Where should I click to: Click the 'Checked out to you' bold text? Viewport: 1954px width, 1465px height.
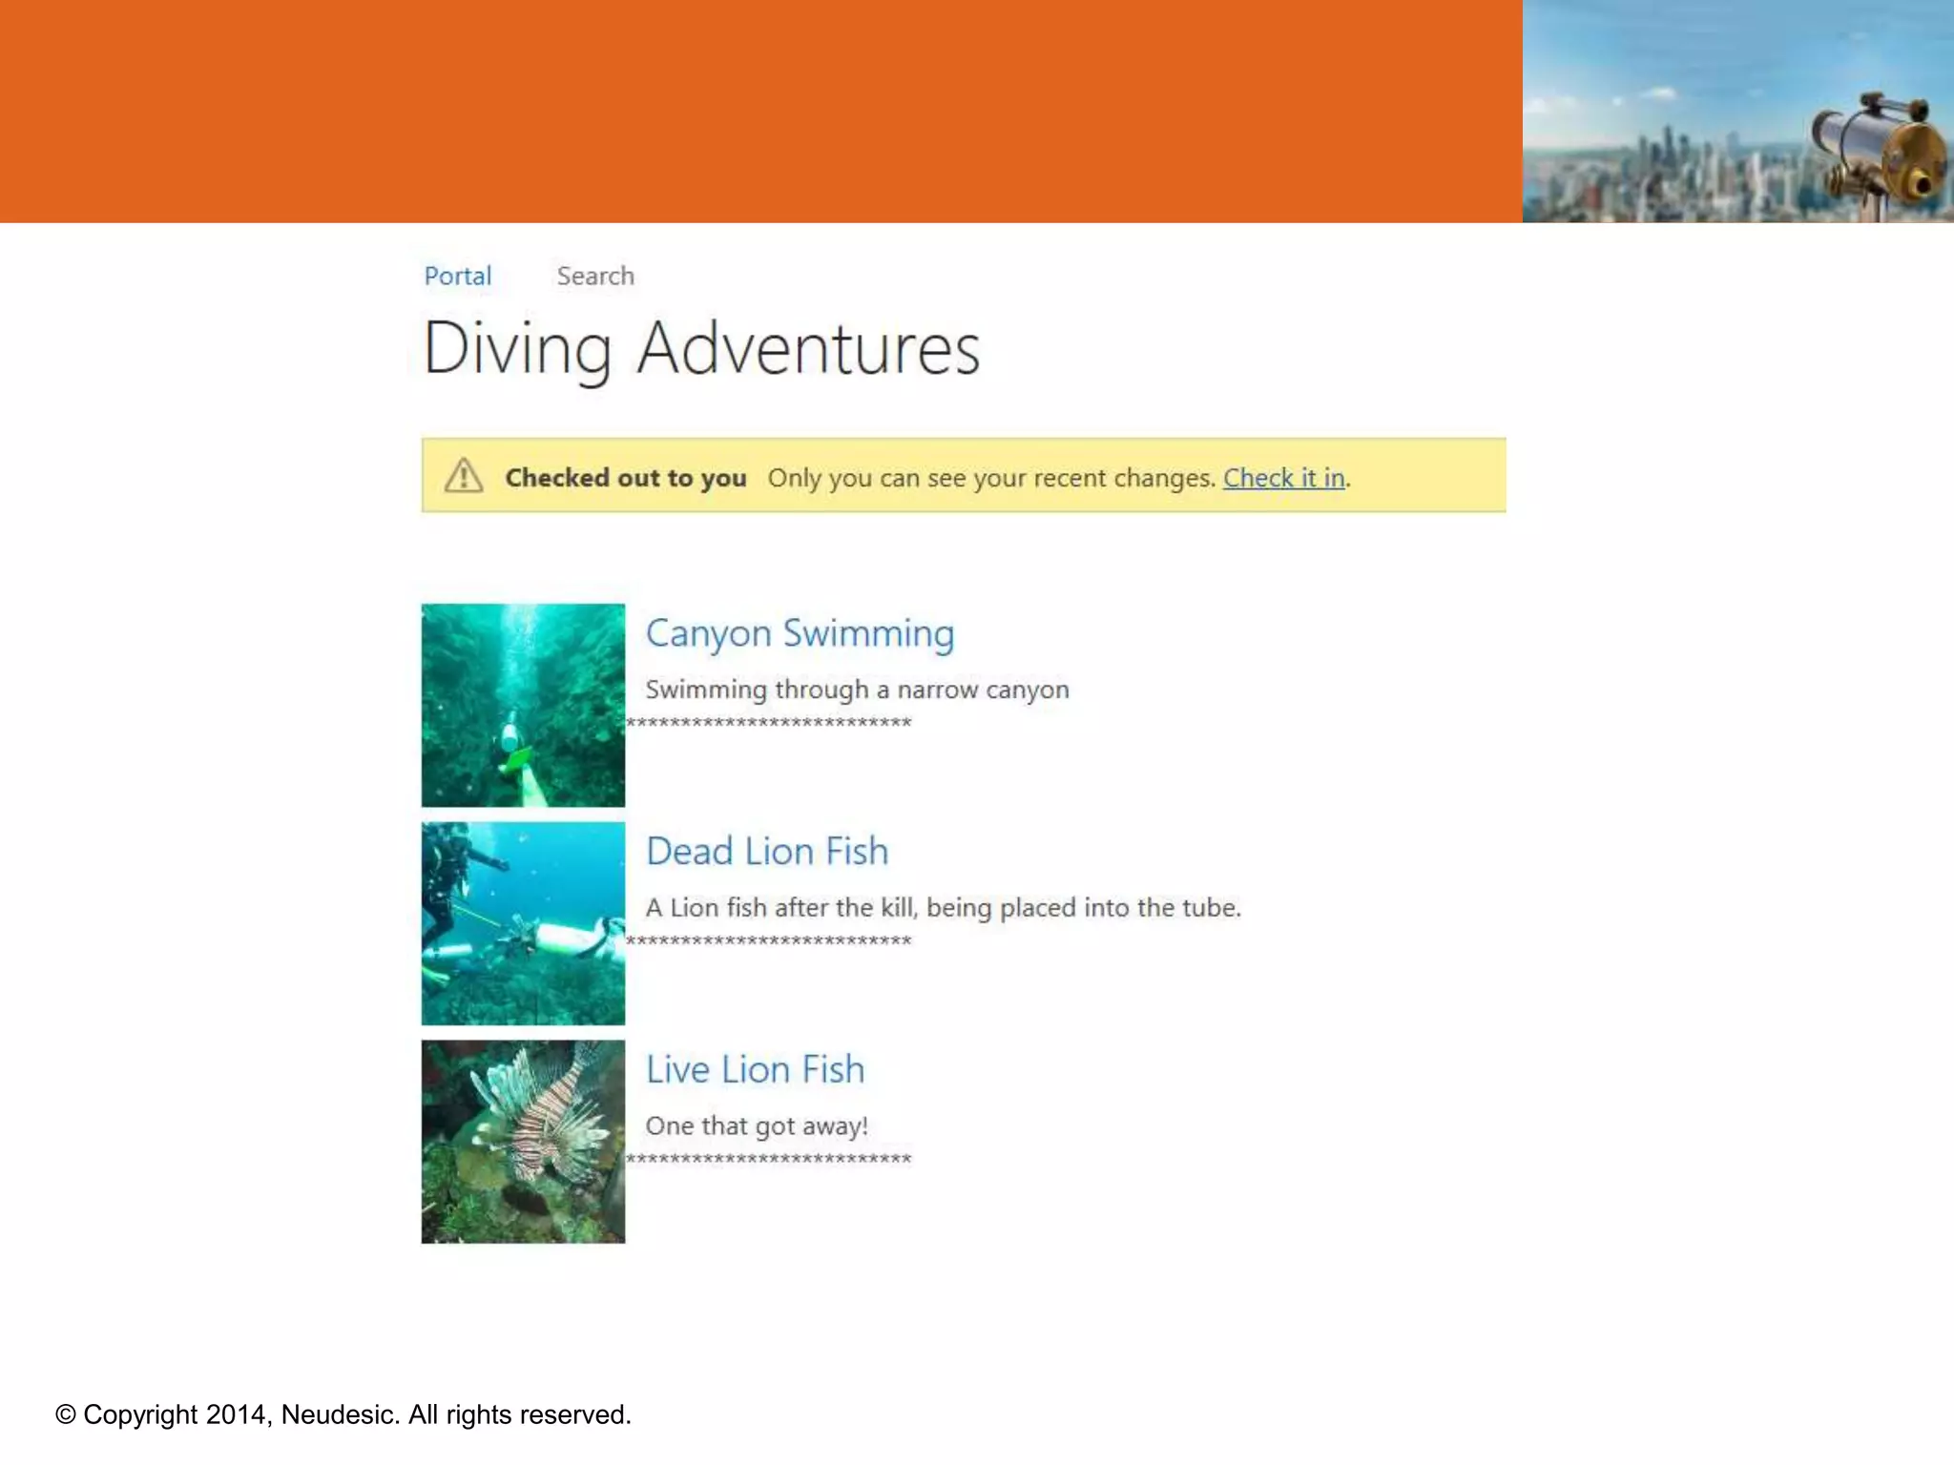pyautogui.click(x=625, y=477)
